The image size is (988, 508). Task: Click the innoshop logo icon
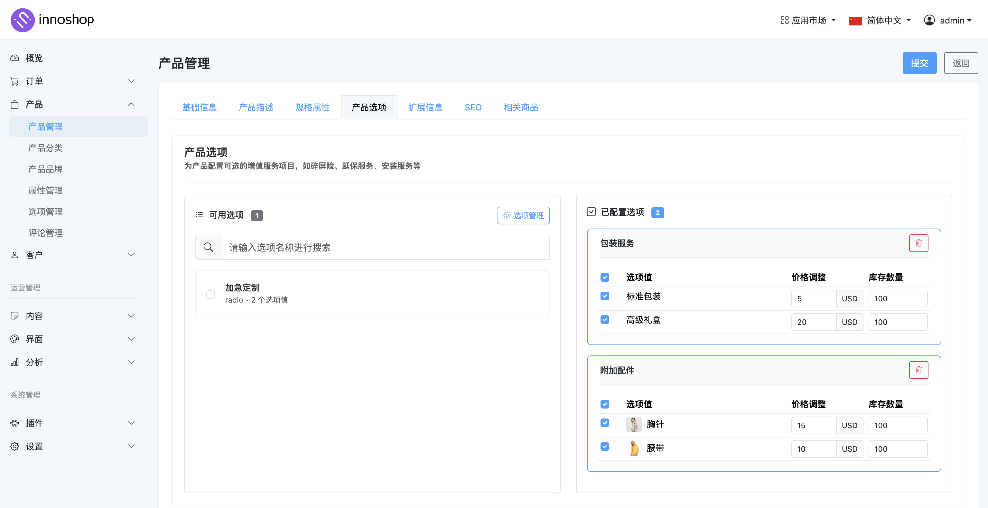pos(22,20)
